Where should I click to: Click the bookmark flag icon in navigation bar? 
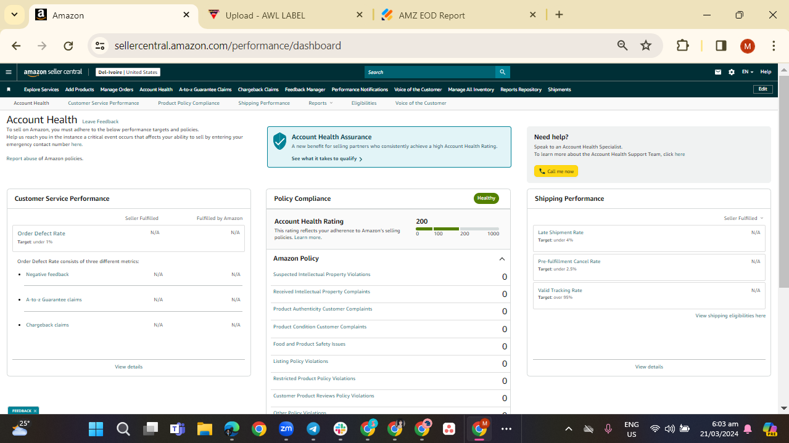click(x=9, y=89)
